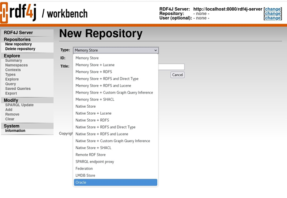Select Memory Store option in list

pos(115,58)
